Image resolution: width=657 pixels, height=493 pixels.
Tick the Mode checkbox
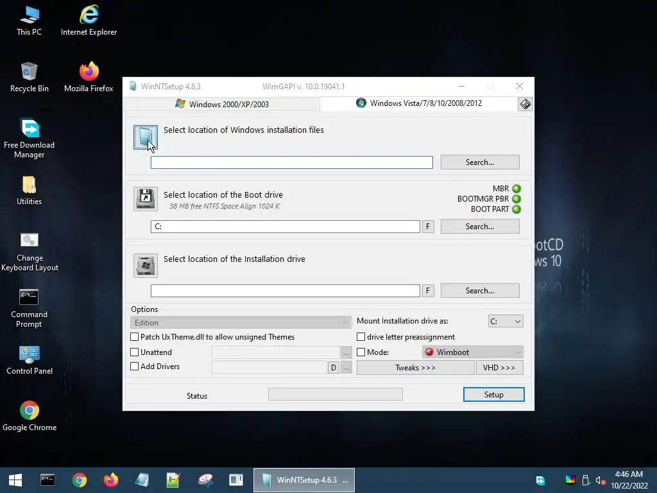tap(361, 352)
